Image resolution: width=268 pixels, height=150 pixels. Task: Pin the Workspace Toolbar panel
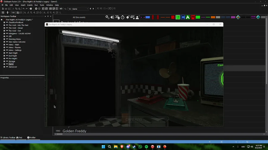coord(48,16)
